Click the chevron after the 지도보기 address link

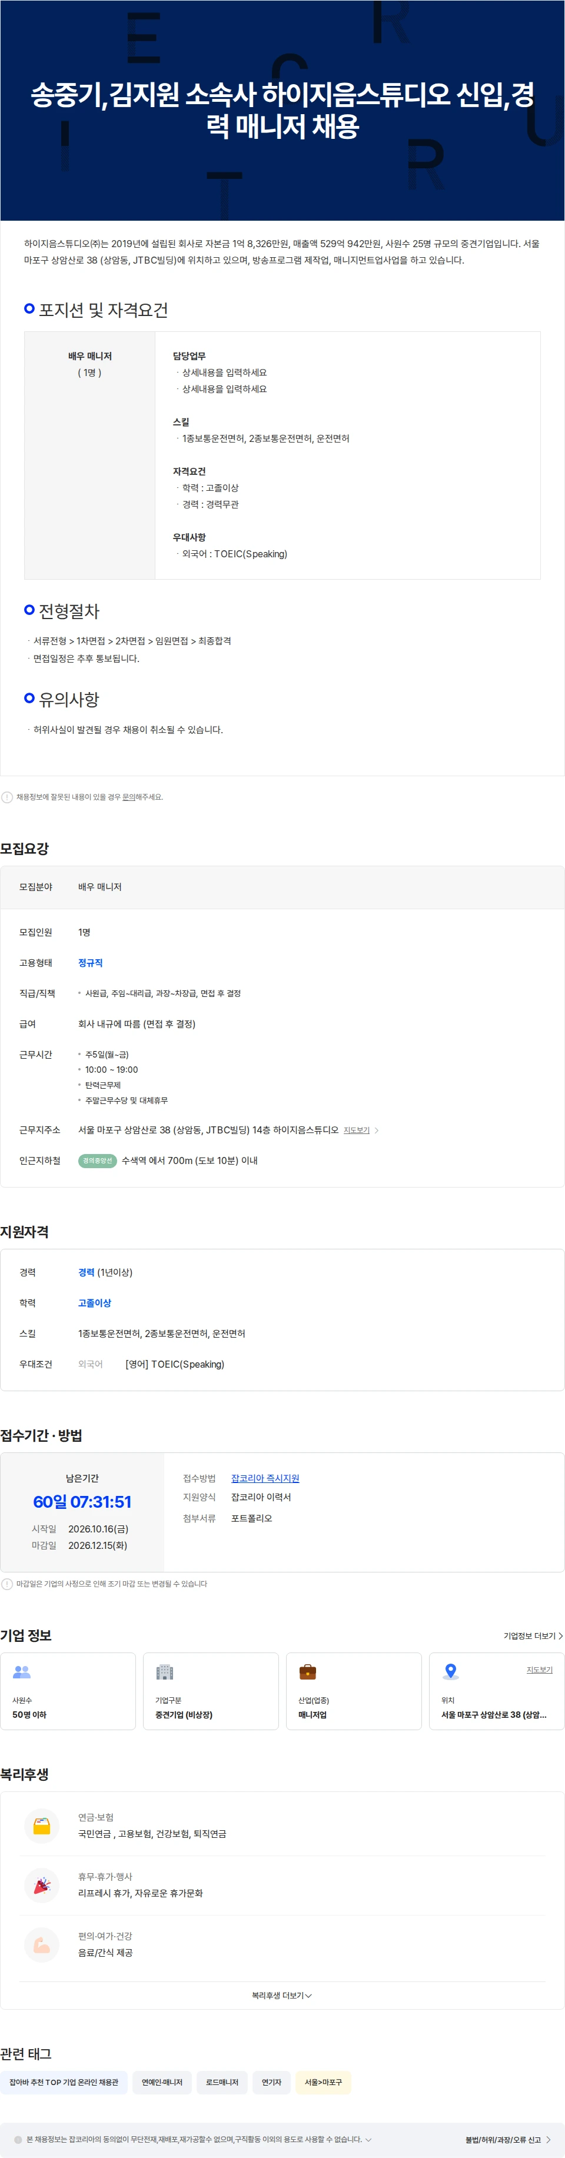377,1130
